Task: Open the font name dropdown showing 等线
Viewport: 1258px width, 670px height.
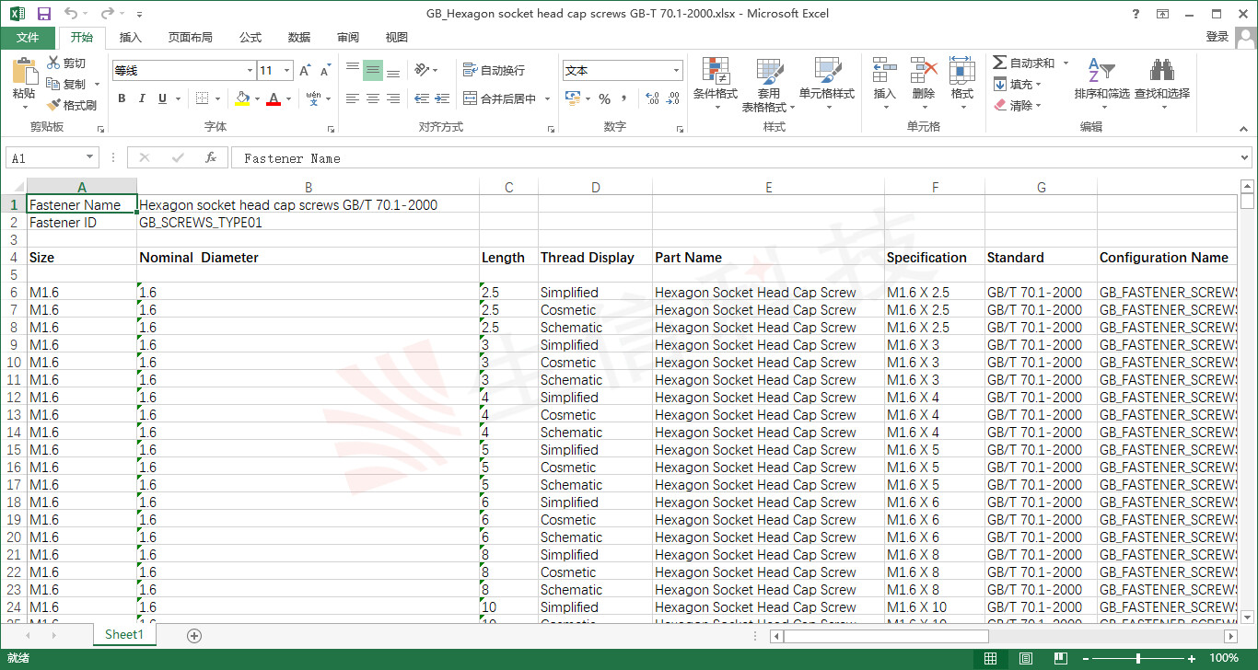Action: tap(250, 71)
